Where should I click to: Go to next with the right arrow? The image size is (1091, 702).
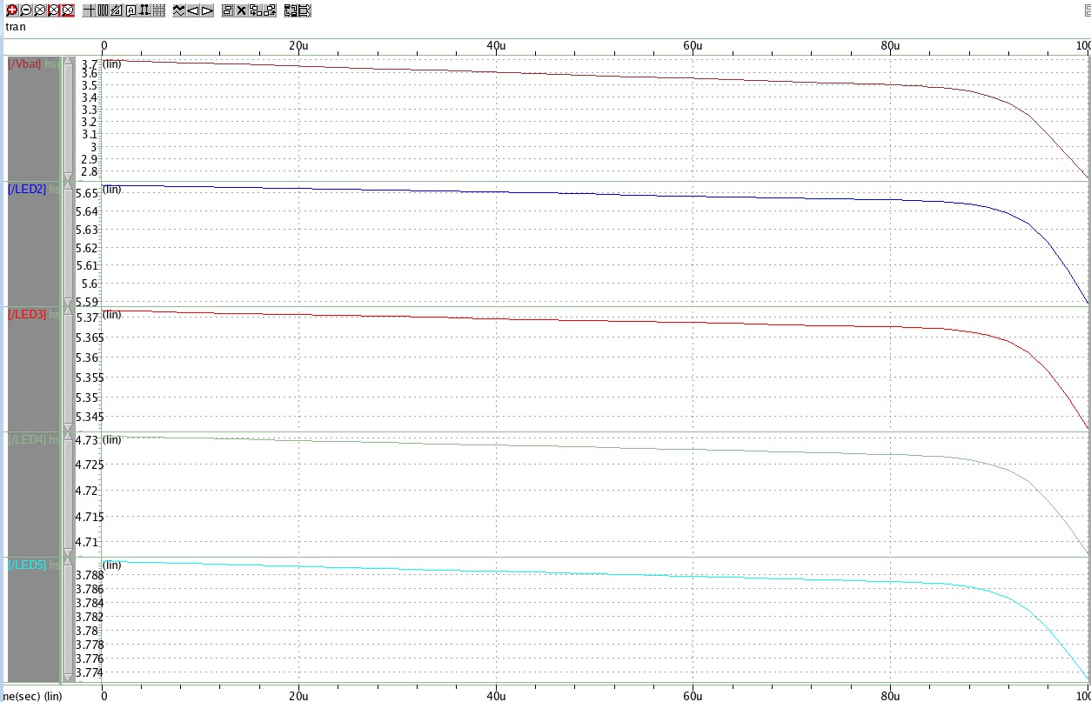pyautogui.click(x=207, y=10)
